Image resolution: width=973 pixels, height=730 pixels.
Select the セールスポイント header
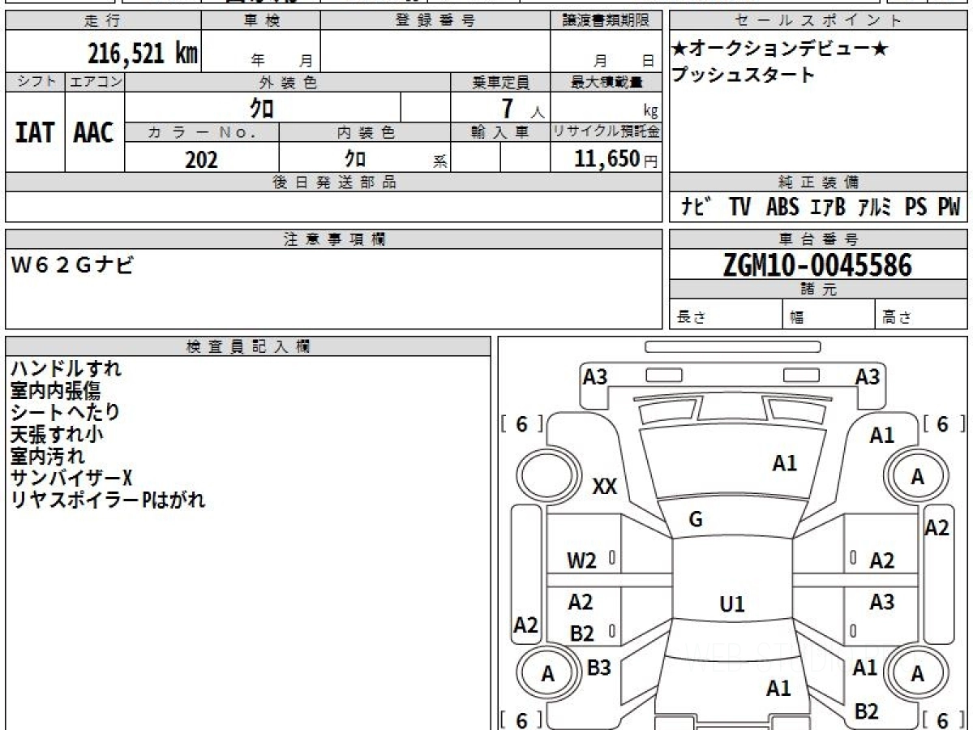[818, 21]
